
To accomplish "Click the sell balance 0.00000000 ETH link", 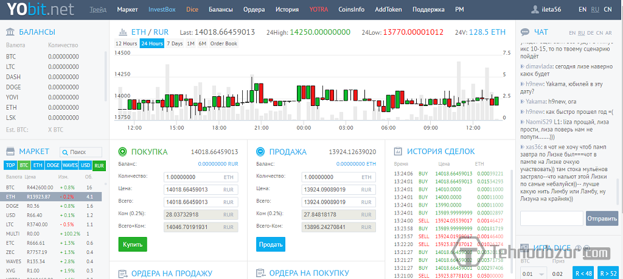I will pos(356,164).
